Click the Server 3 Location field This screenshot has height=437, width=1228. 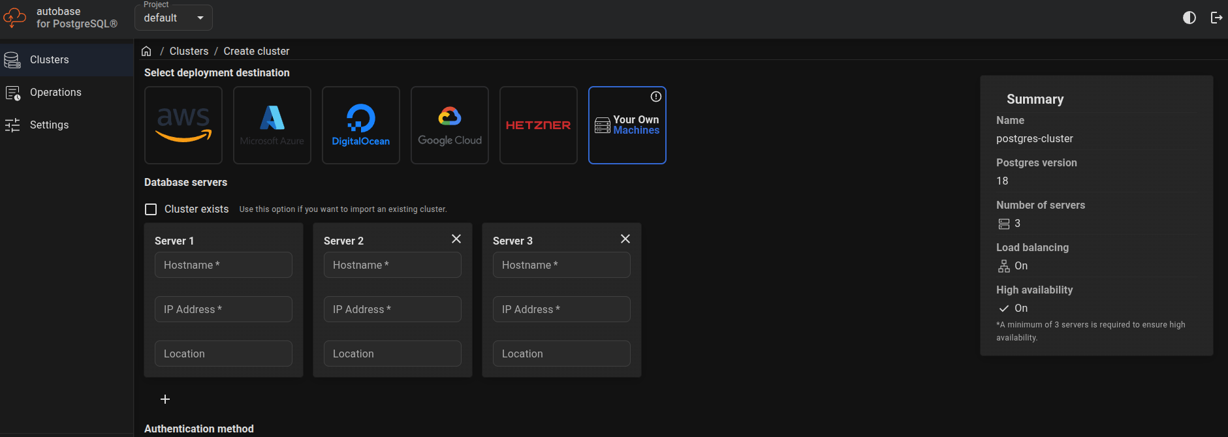[x=561, y=354]
